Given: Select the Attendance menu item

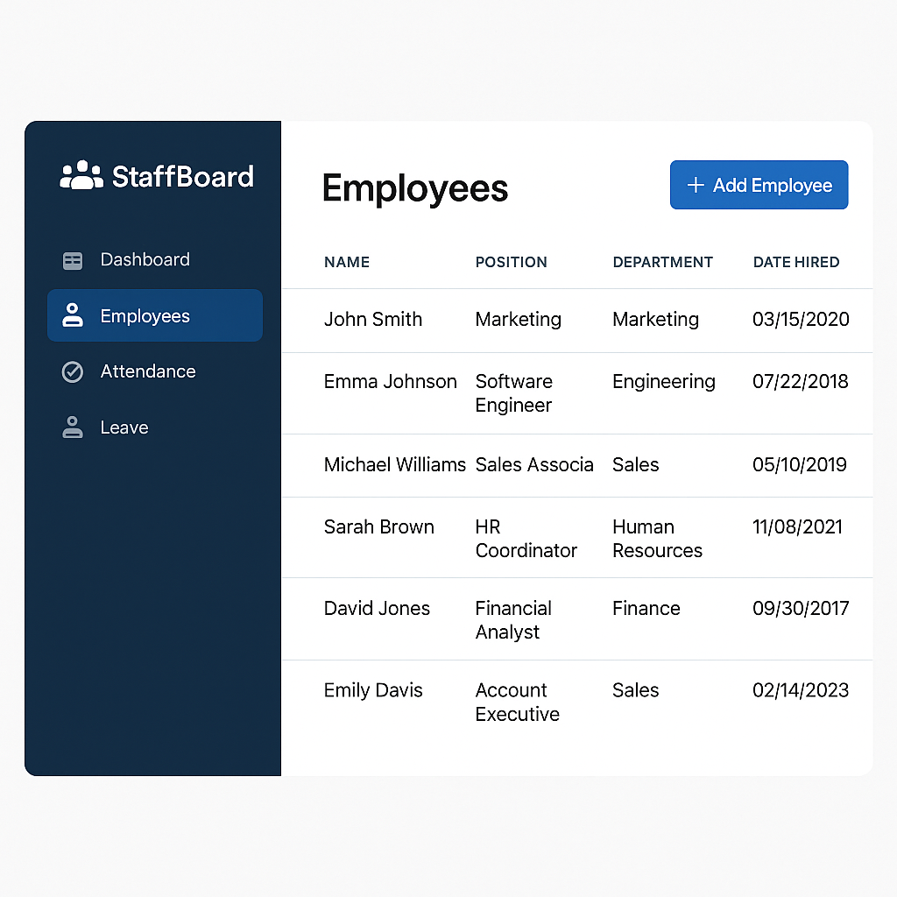Looking at the screenshot, I should tap(147, 371).
